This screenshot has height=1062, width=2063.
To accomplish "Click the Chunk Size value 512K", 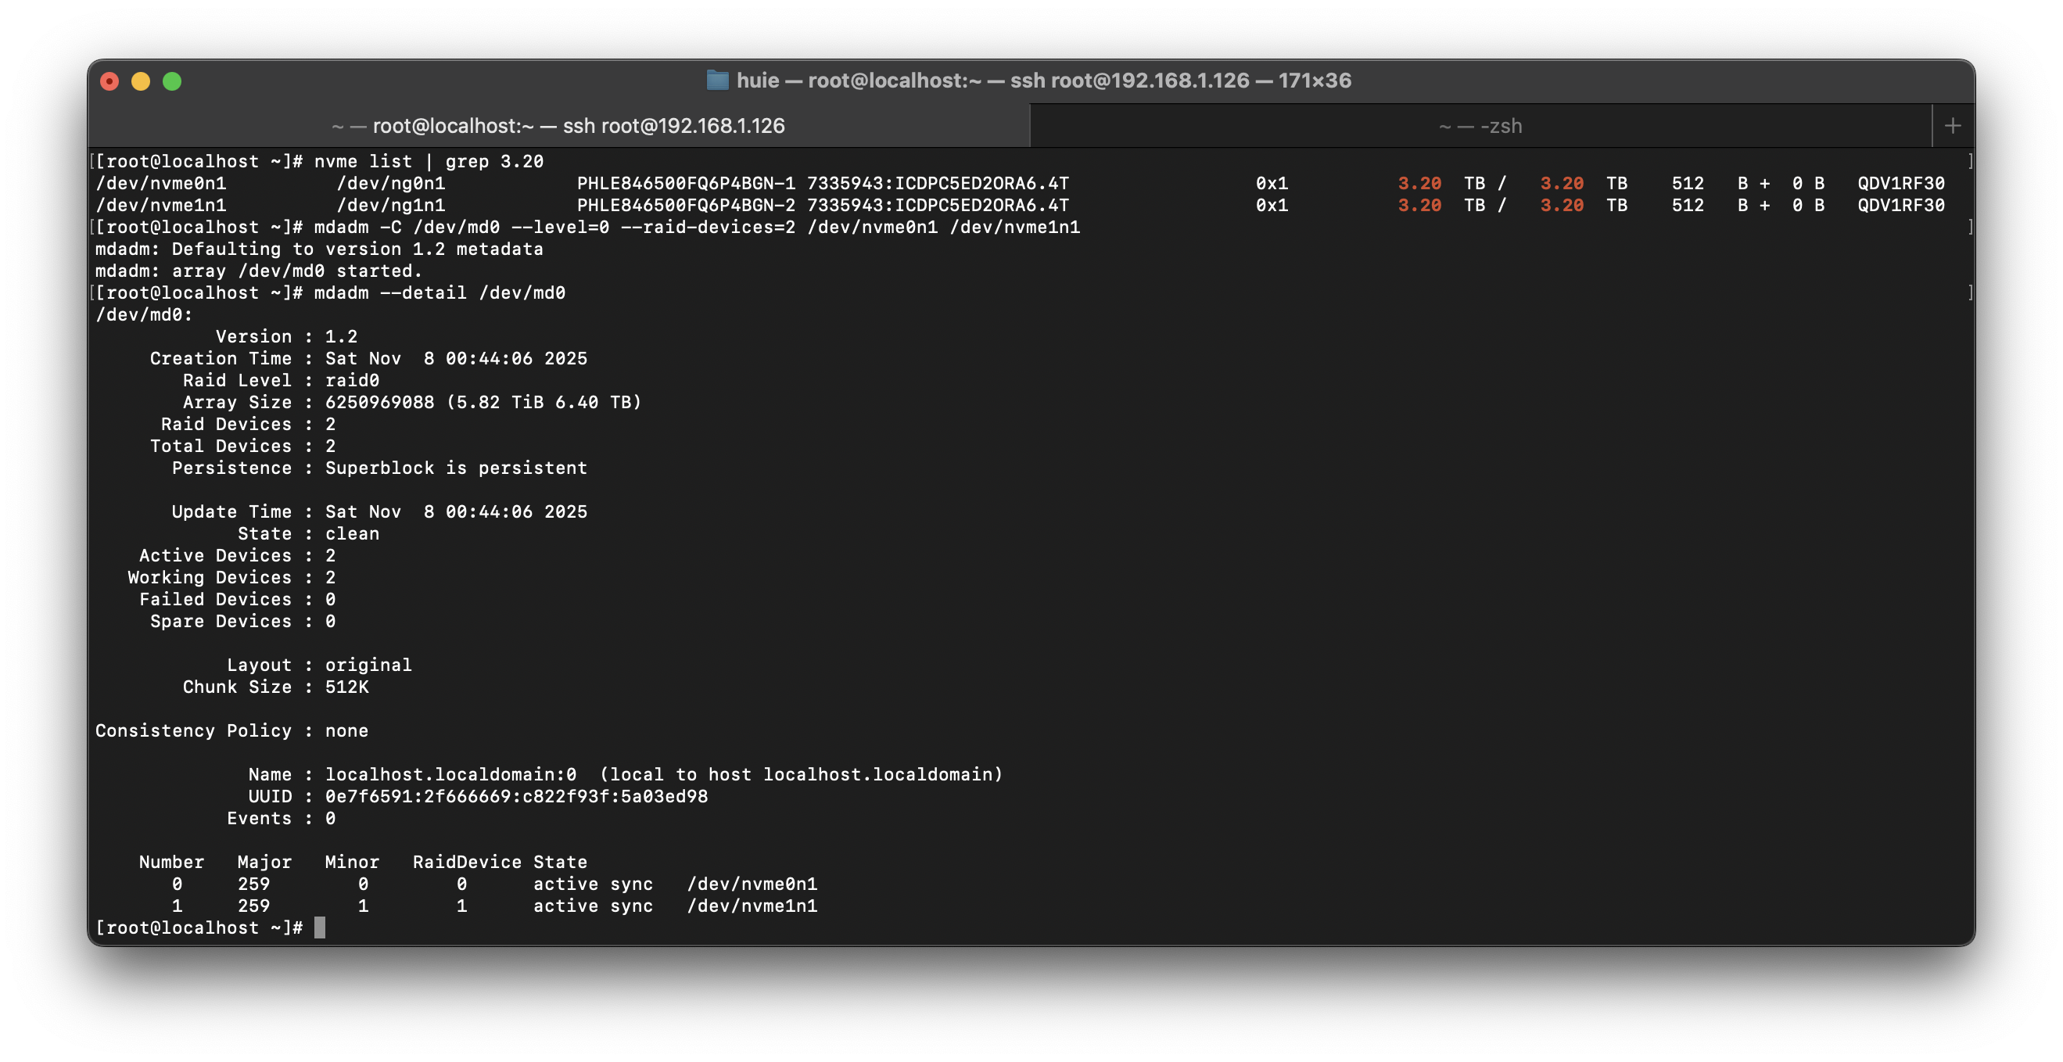I will pyautogui.click(x=346, y=687).
